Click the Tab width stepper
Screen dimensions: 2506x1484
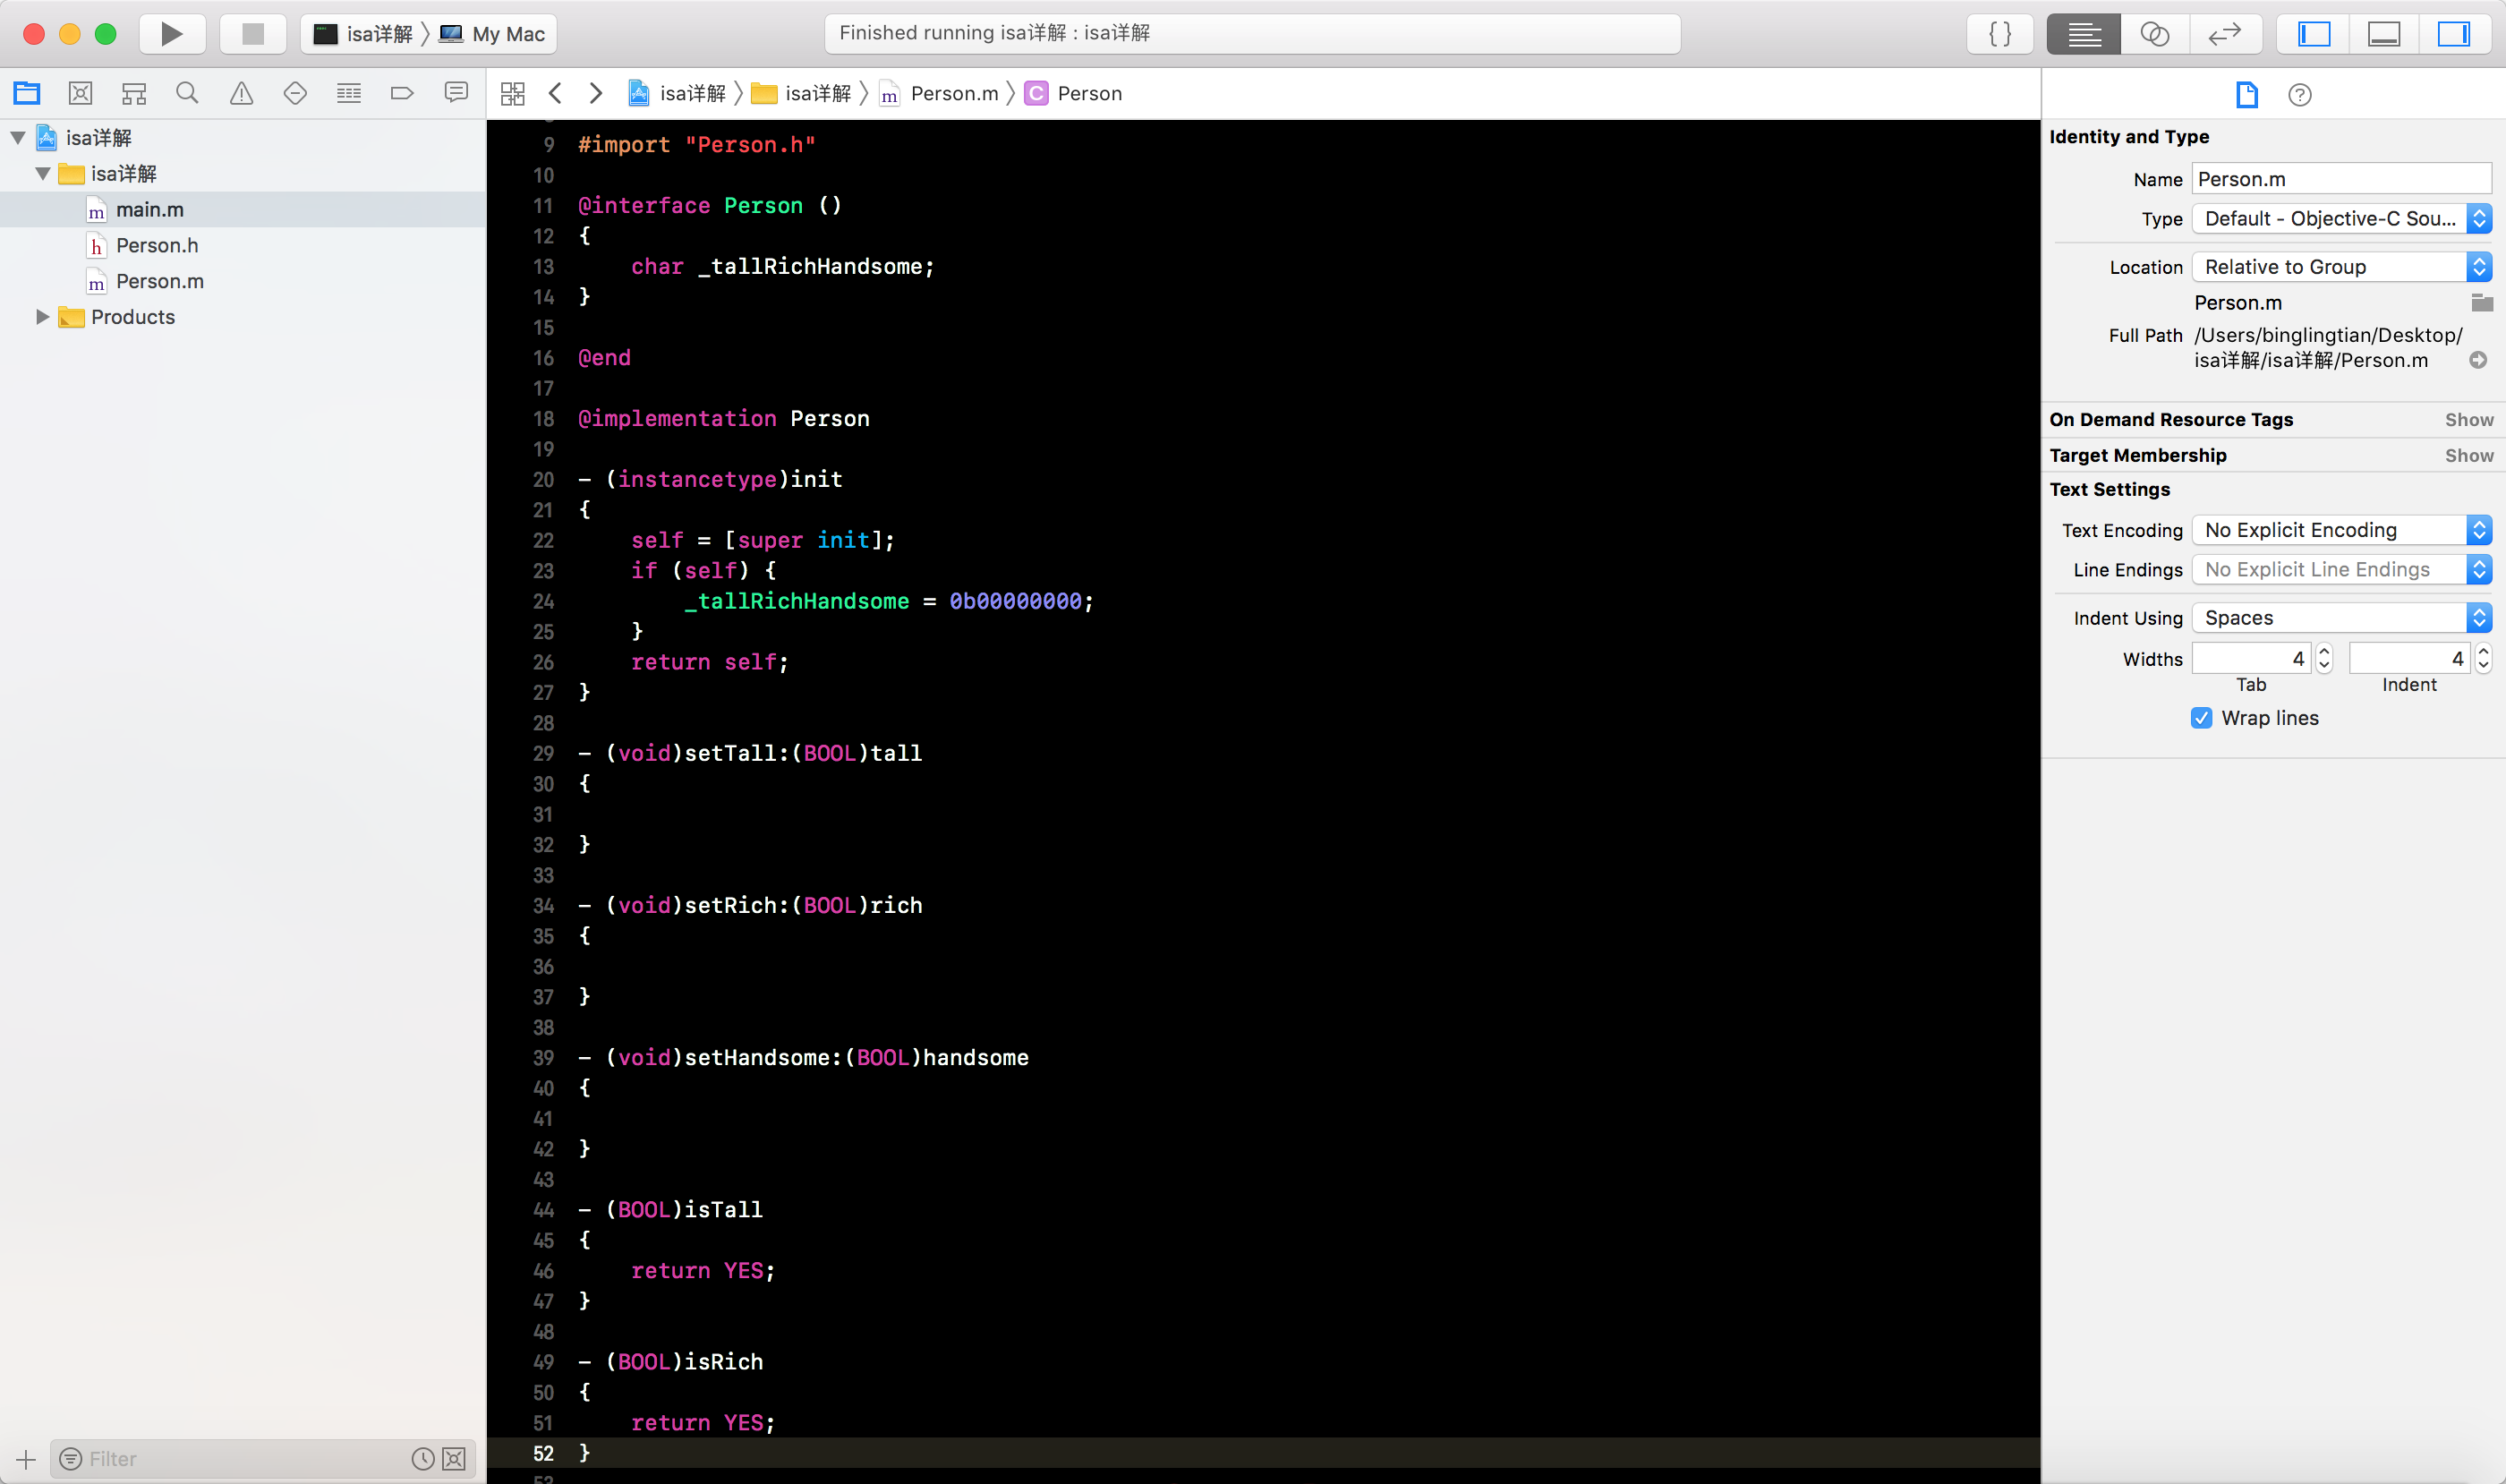(x=2324, y=659)
